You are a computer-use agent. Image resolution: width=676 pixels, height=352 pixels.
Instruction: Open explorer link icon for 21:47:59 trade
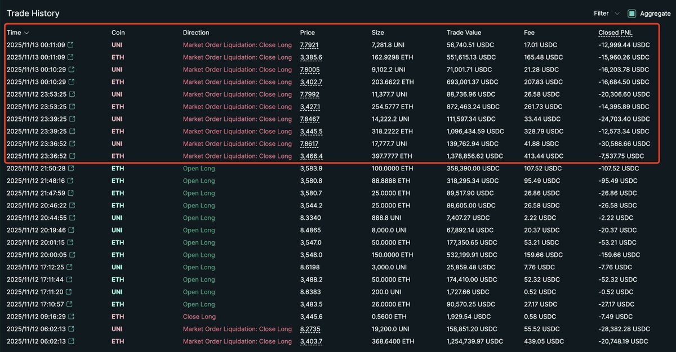point(71,193)
